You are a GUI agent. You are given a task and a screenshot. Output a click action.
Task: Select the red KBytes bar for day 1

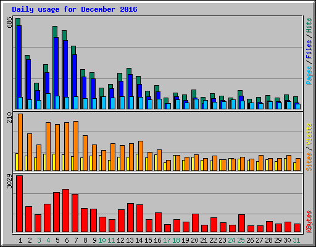point(20,204)
